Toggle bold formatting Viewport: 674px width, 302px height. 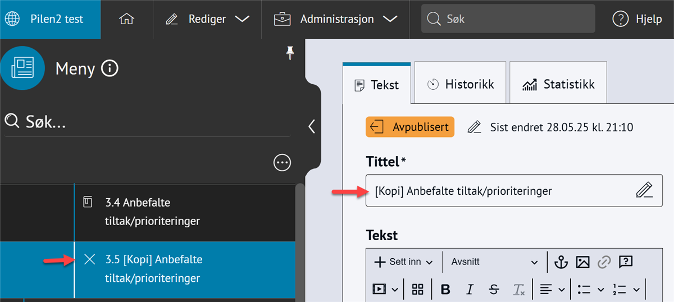(446, 289)
